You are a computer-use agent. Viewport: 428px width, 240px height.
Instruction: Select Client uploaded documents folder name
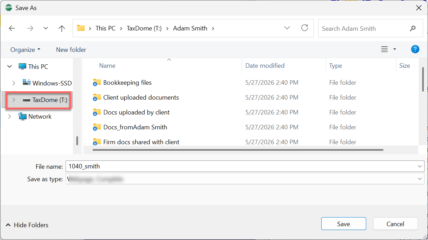[x=141, y=98]
